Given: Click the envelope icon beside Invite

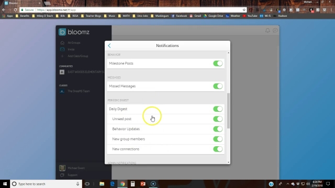Looking at the screenshot, I should tap(62, 50).
